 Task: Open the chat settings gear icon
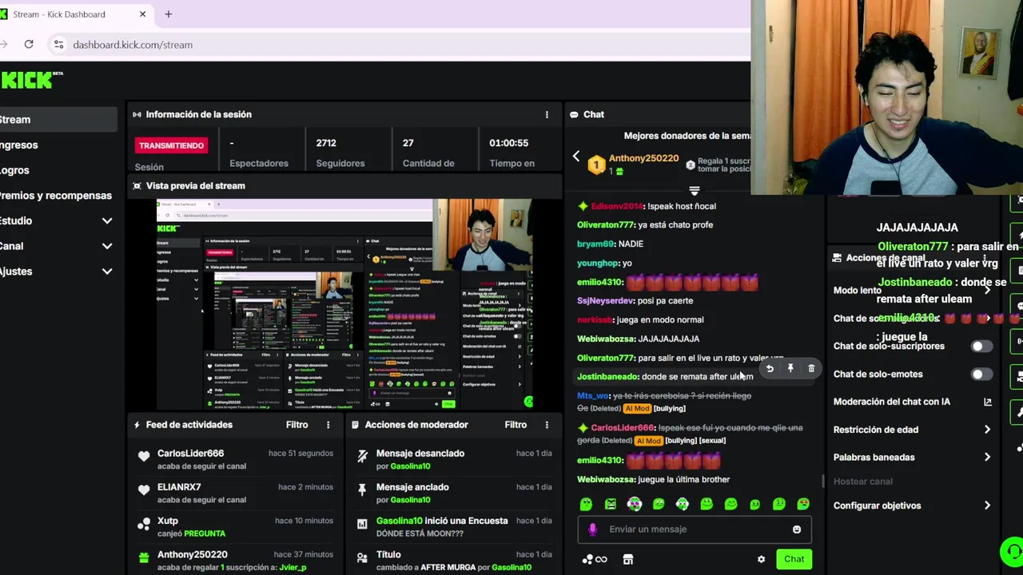click(761, 559)
